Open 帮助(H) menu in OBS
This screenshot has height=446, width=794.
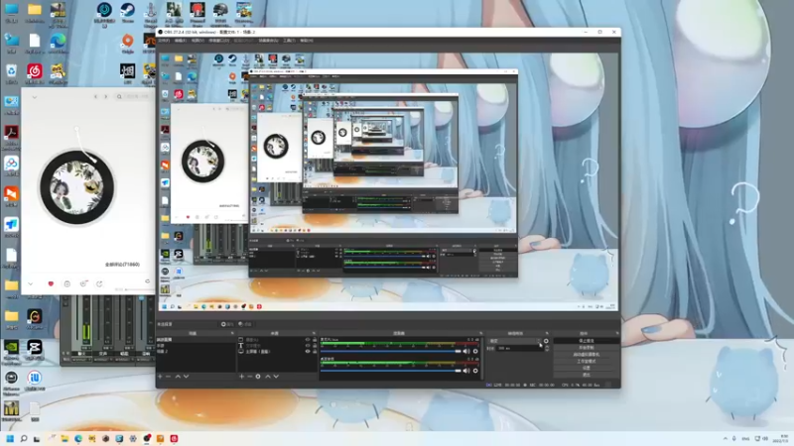(x=307, y=41)
